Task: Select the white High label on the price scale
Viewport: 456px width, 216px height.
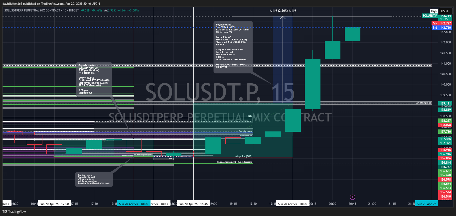Action: click(434, 11)
